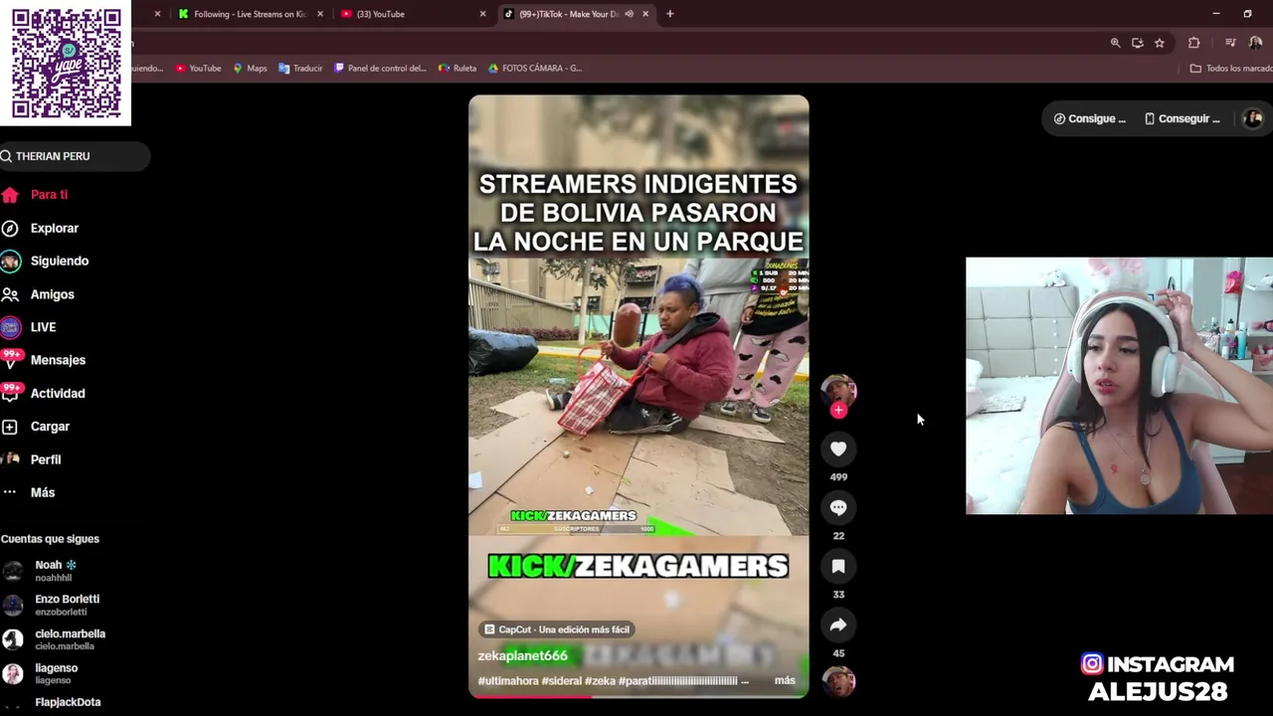This screenshot has height=716, width=1273.
Task: Share the video with the arrow icon
Action: pyautogui.click(x=838, y=626)
